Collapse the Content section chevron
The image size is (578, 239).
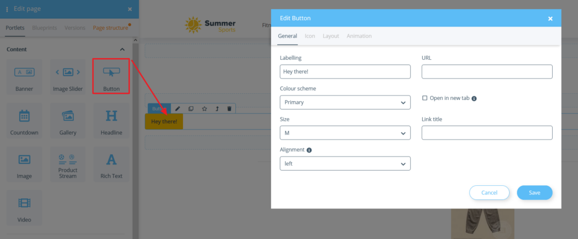[x=122, y=50]
